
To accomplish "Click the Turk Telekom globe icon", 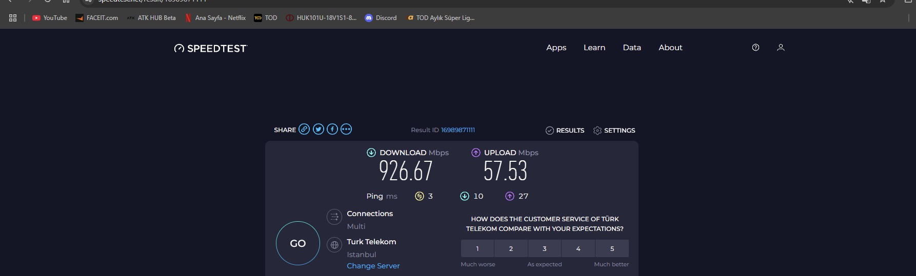I will point(334,245).
